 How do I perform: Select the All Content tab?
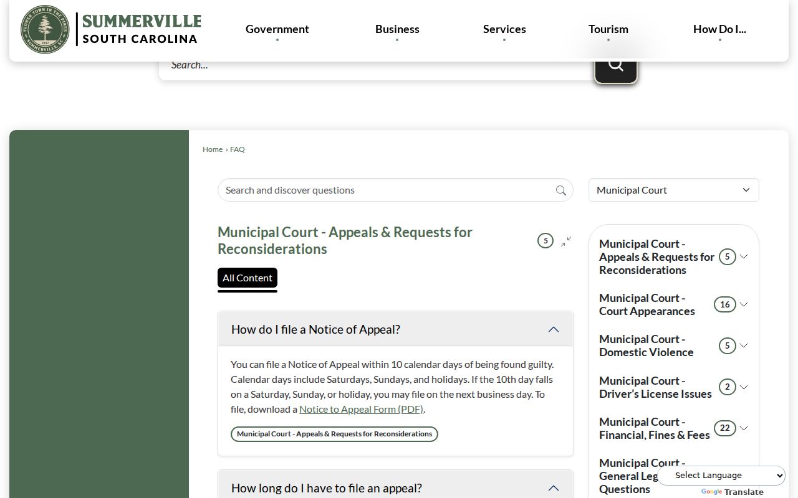[248, 278]
